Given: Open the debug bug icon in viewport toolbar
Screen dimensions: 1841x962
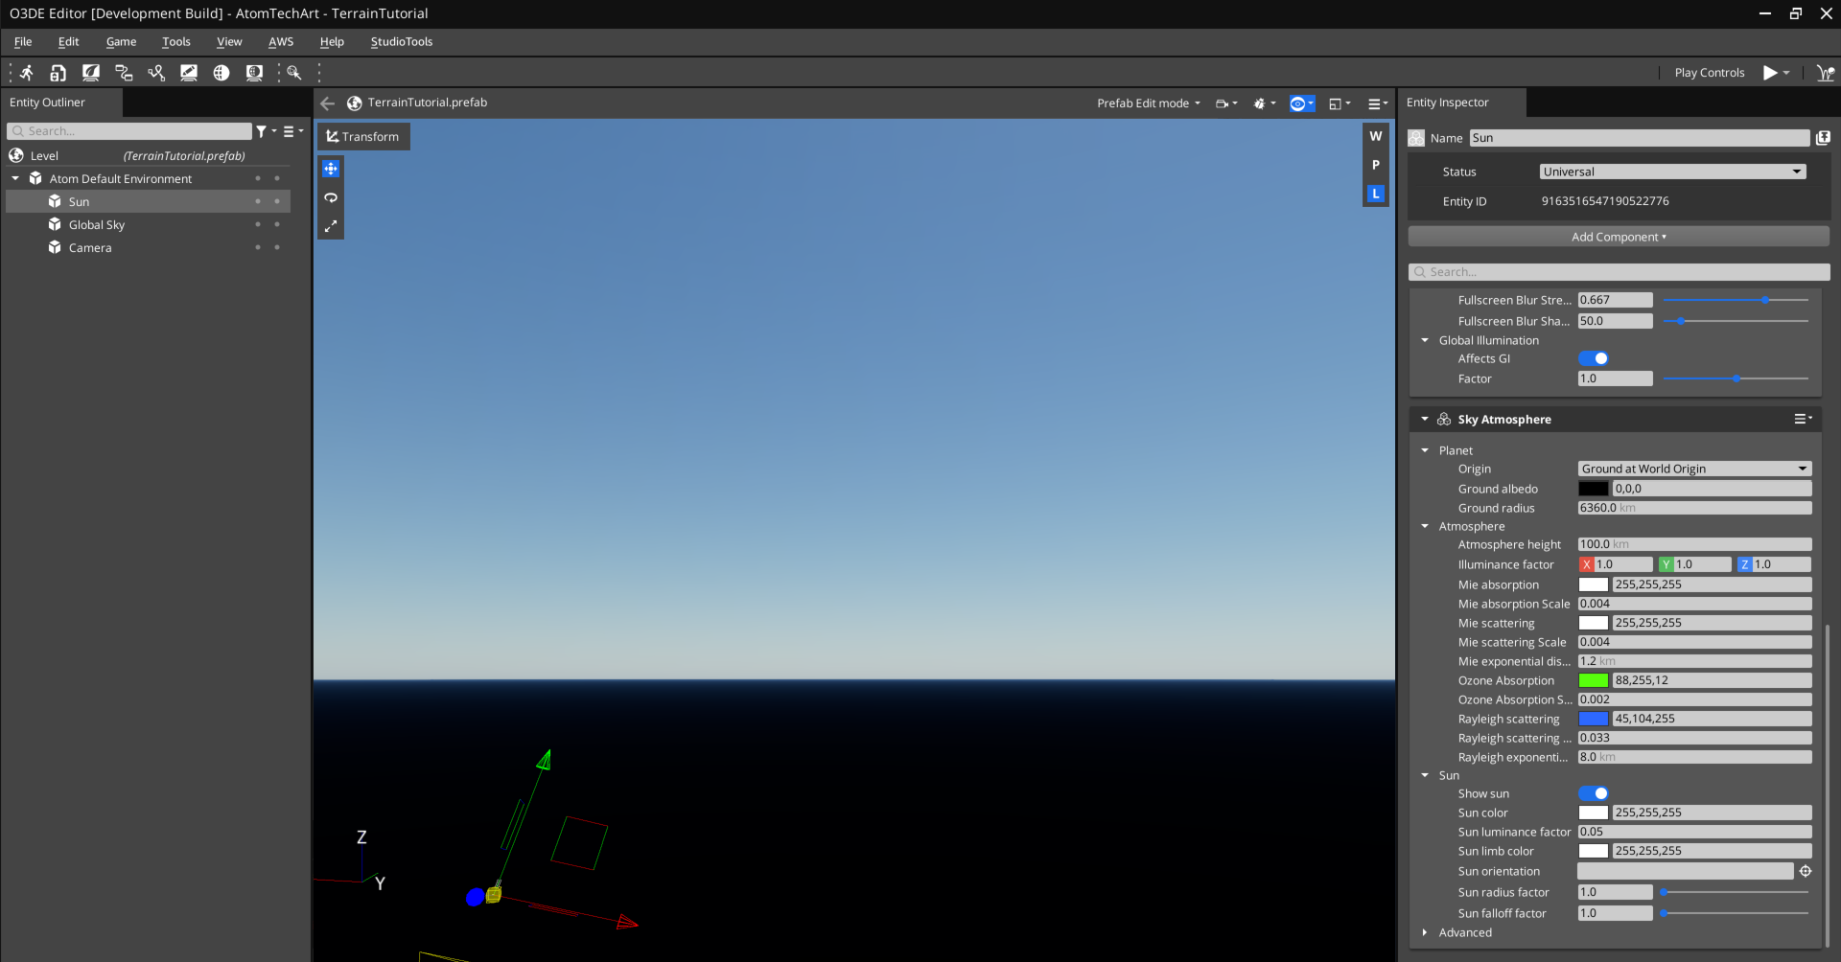Looking at the screenshot, I should [x=1259, y=103].
